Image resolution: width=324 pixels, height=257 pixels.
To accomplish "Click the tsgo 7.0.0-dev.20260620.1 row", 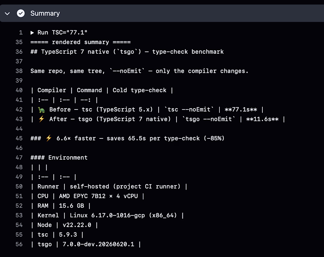I will [85, 244].
